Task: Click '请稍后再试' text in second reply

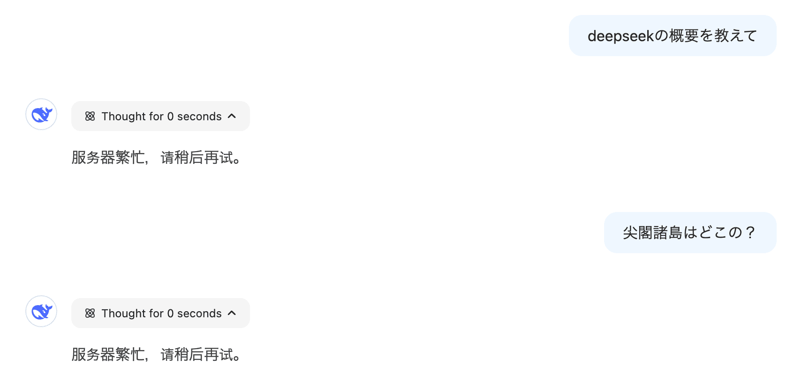Action: pos(197,355)
